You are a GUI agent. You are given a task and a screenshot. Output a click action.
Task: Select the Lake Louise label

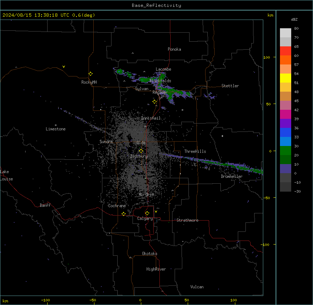pos(7,175)
